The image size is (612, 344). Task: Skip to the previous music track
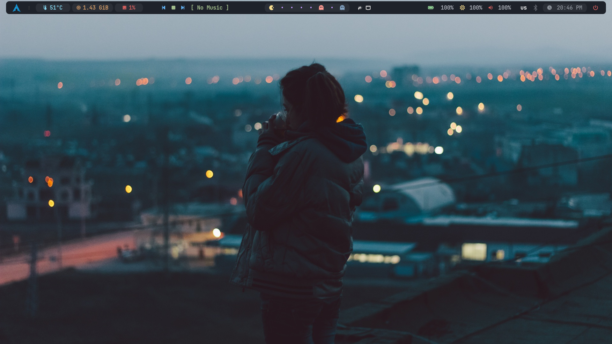[164, 8]
